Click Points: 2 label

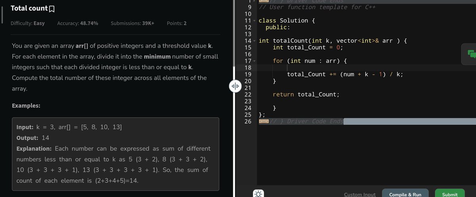pos(177,23)
